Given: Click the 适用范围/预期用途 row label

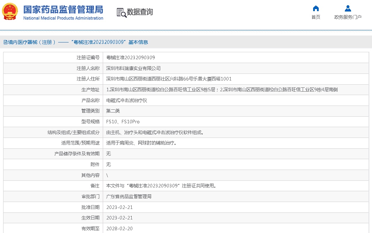Looking at the screenshot, I should click(80, 143).
